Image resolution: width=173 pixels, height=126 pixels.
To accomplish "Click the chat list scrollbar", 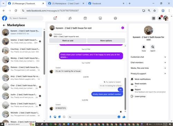I will coord(44,53).
